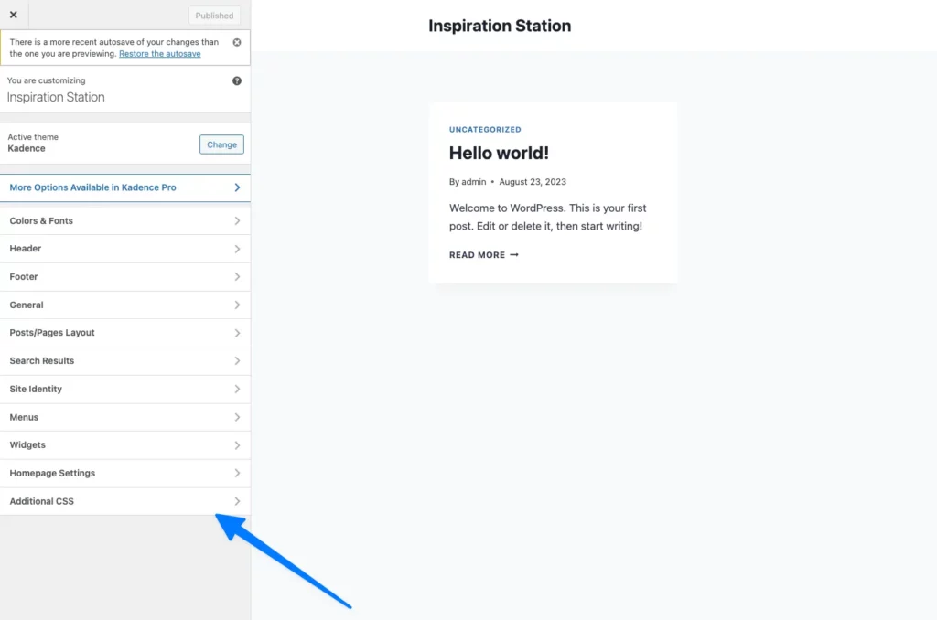Click the Homepage Settings chevron icon
The image size is (937, 620).
tap(237, 474)
